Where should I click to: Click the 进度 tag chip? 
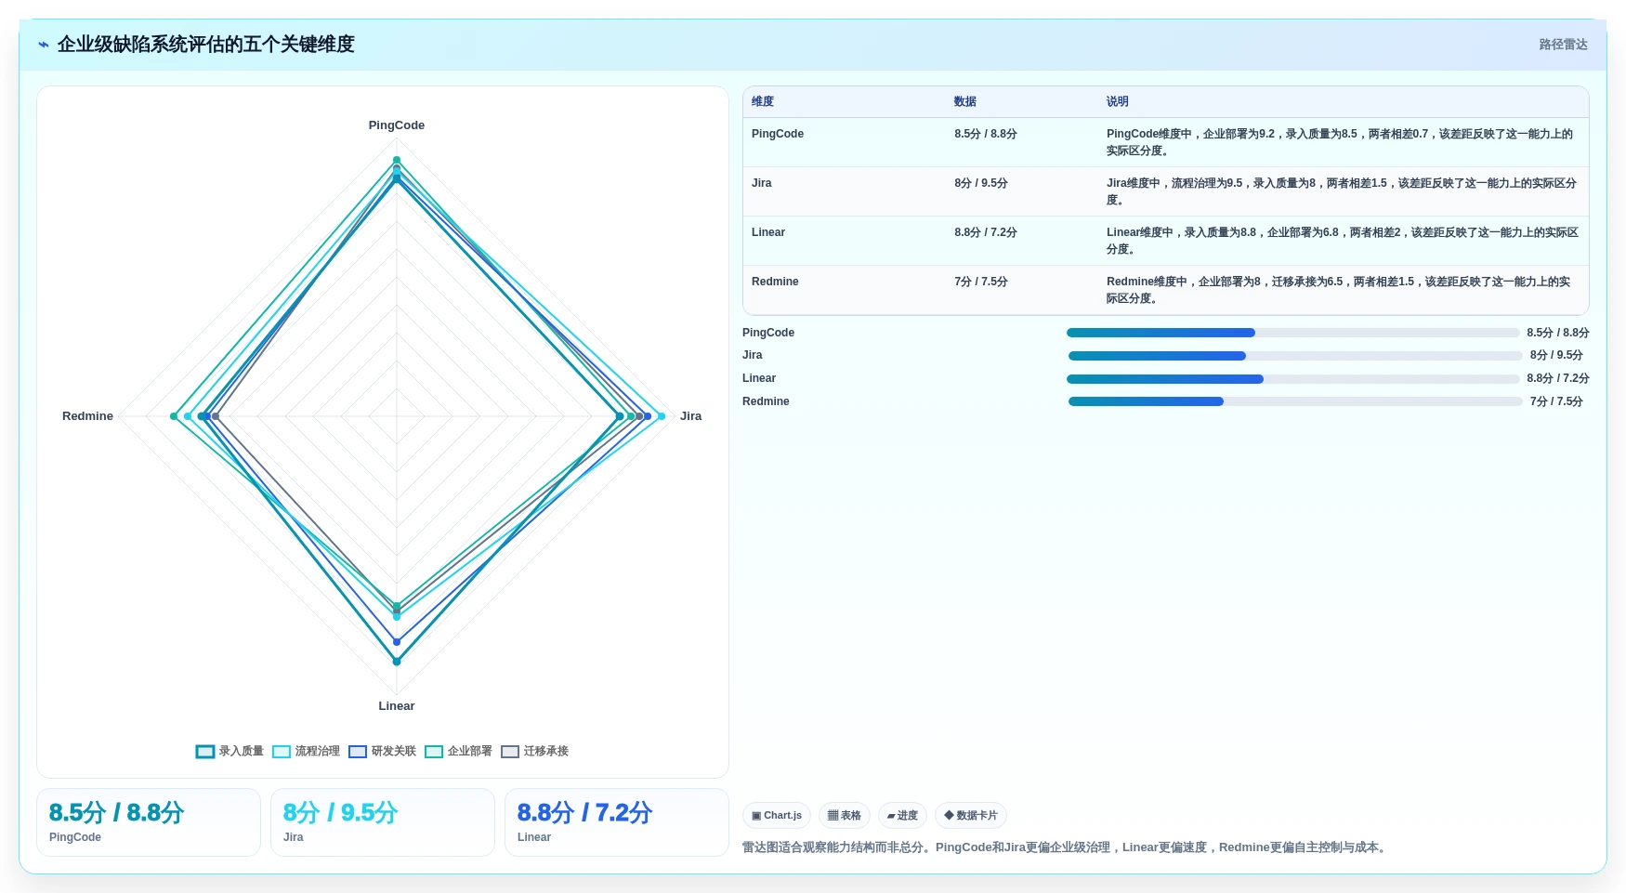(x=902, y=816)
